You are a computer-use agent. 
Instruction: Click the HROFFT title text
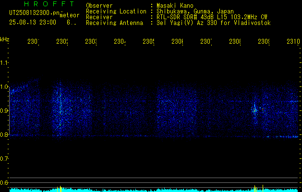click(49, 4)
